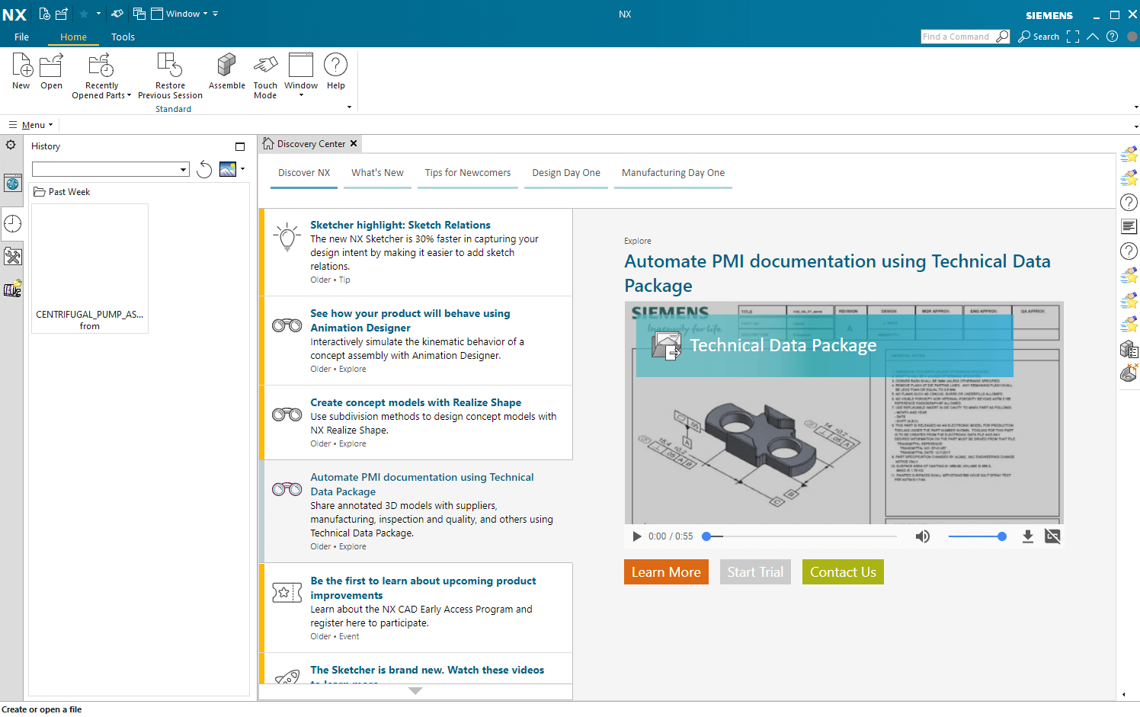1140x717 pixels.
Task: Open the film-strip folder tab in the resource bar
Action: coord(12,288)
